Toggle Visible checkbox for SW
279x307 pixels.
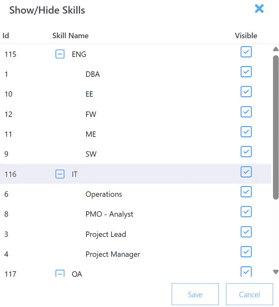pos(246,152)
